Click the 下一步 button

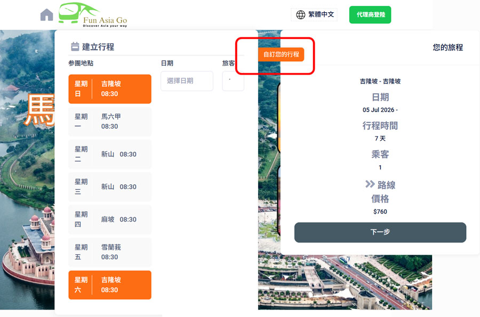coord(380,232)
